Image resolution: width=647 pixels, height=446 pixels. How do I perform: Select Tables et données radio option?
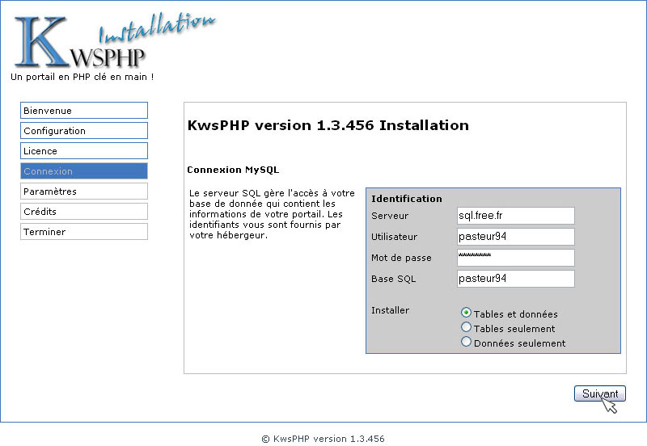coord(466,313)
